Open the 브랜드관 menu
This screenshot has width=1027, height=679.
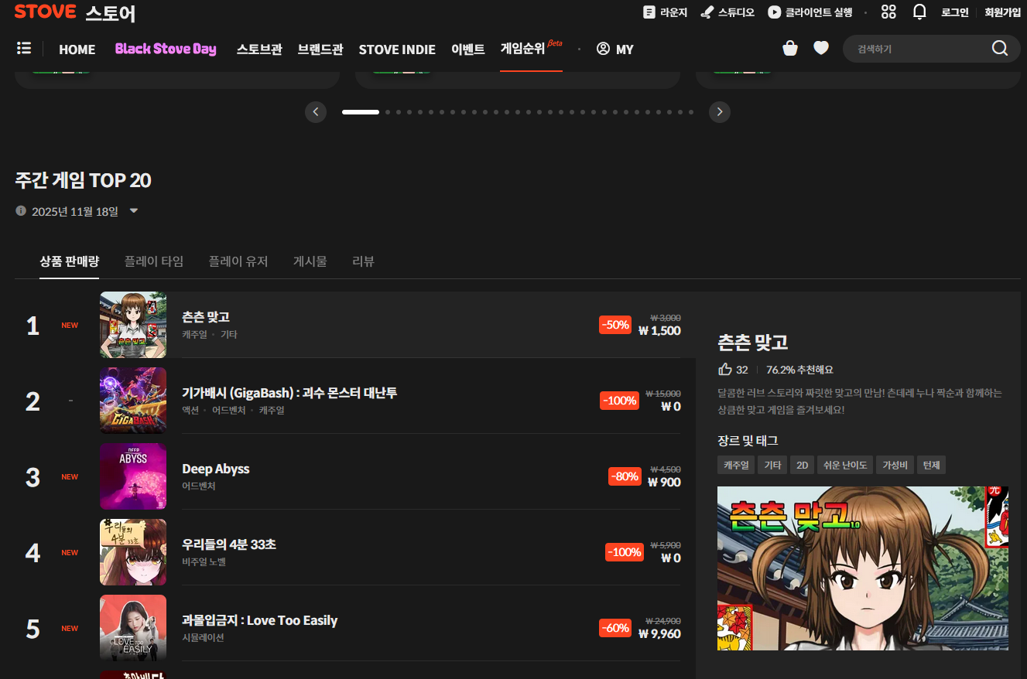tap(320, 49)
